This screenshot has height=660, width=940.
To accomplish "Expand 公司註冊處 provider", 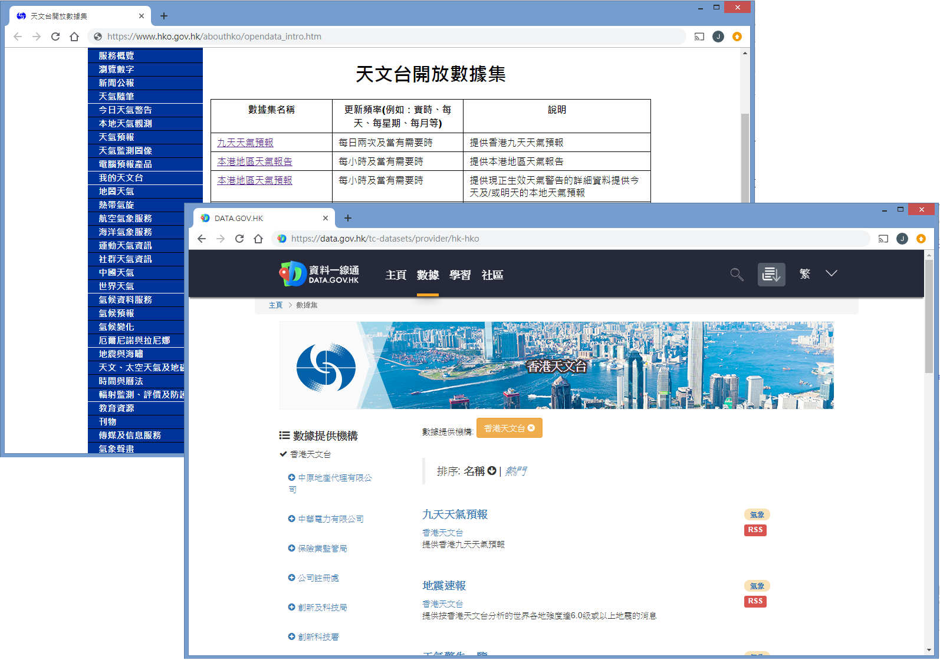I will tap(291, 577).
